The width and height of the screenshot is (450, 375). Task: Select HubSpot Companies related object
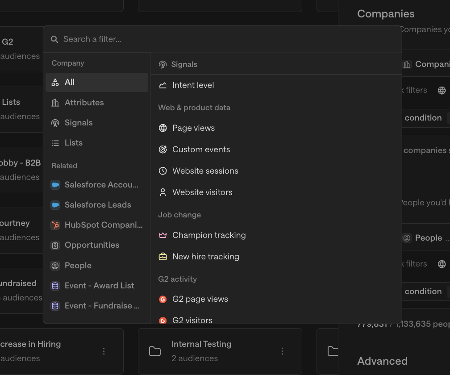[x=97, y=225]
